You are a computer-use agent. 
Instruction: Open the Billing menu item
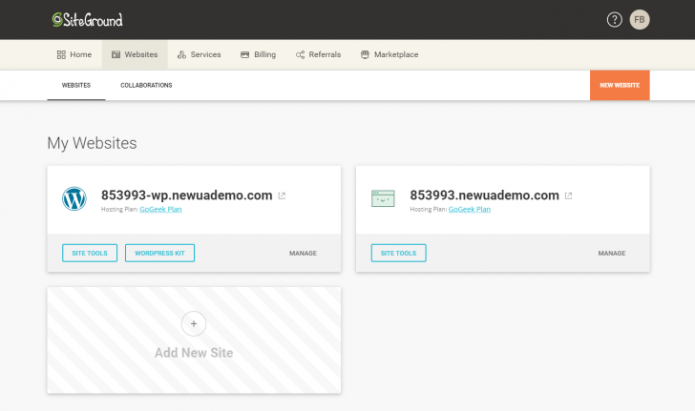258,54
